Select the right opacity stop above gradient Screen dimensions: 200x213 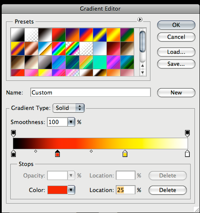pos(187,133)
